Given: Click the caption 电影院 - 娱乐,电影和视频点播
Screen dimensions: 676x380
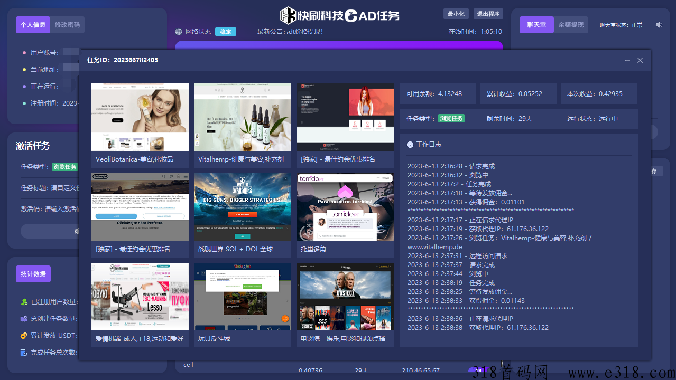Looking at the screenshot, I should (343, 339).
